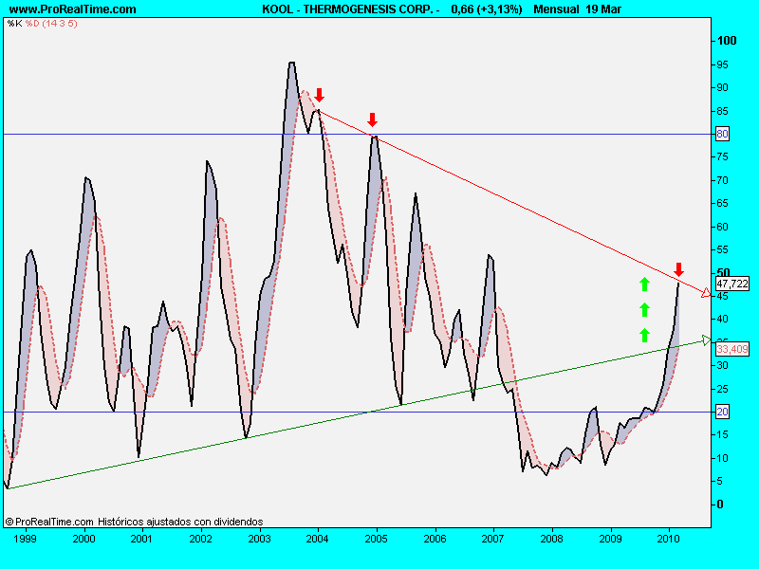Click the 2005 year label
The width and height of the screenshot is (759, 569).
click(x=376, y=539)
